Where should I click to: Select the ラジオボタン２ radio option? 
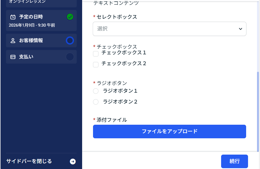tap(96, 102)
